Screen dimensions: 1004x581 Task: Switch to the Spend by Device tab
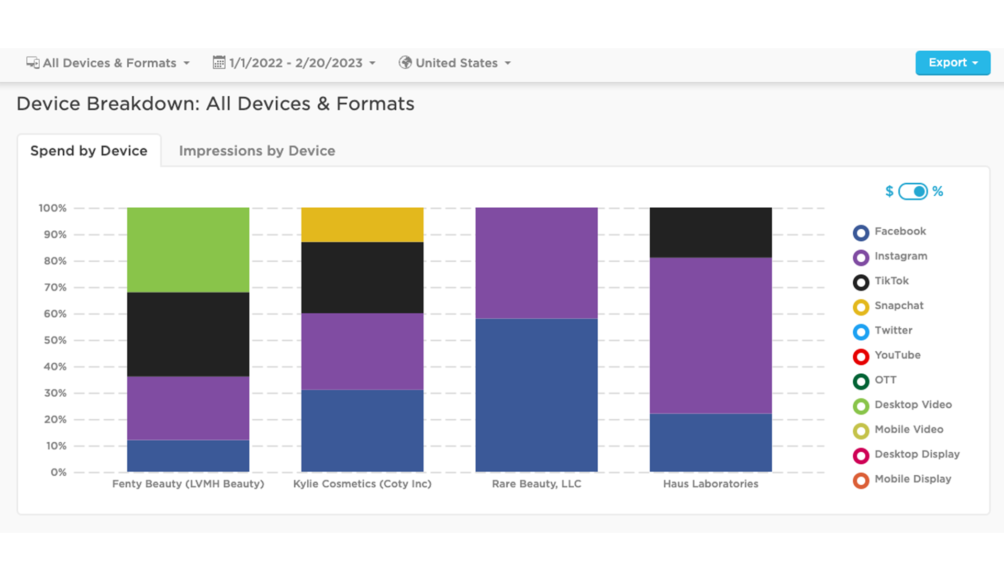click(89, 151)
